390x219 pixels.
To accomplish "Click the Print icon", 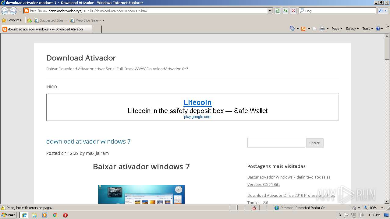I will pyautogui.click(x=322, y=29).
